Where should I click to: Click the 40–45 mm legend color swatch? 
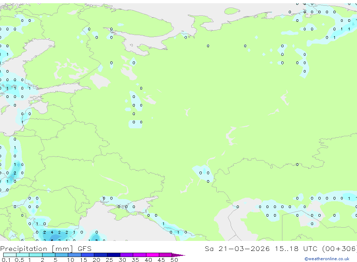coord(152,255)
